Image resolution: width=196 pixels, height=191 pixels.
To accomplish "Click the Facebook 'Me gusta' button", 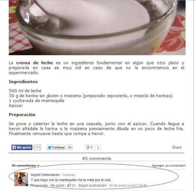I will [22, 148].
